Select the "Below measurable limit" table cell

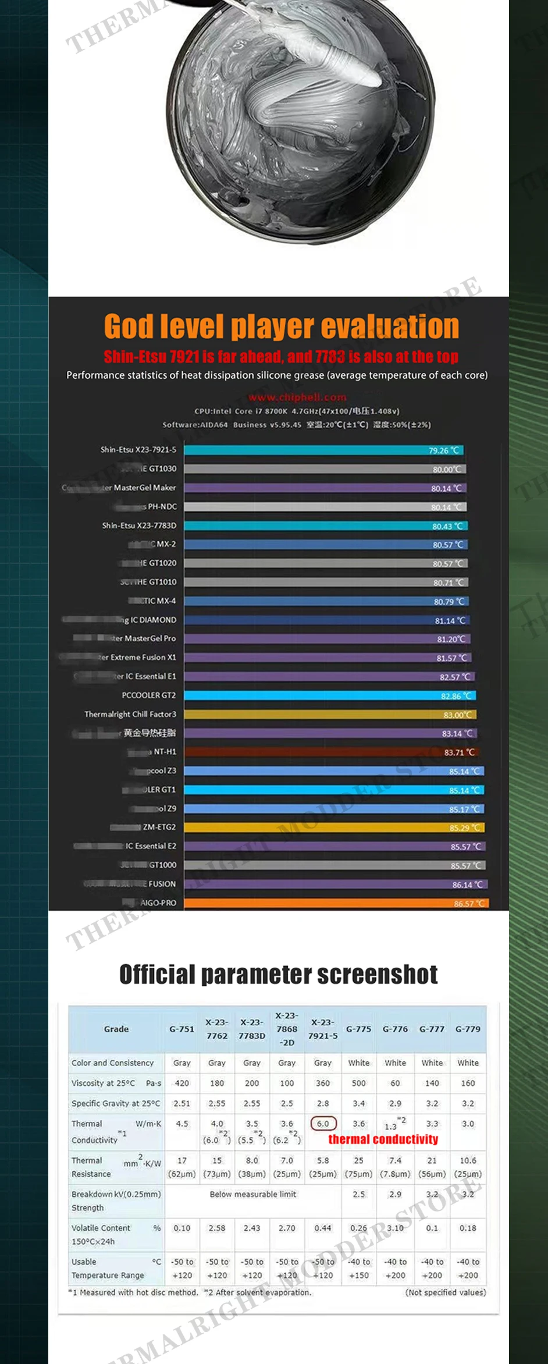point(252,1194)
